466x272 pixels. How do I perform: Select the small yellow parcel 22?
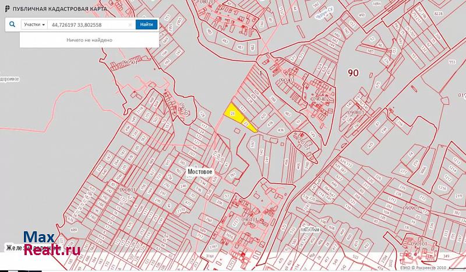pyautogui.click(x=248, y=125)
